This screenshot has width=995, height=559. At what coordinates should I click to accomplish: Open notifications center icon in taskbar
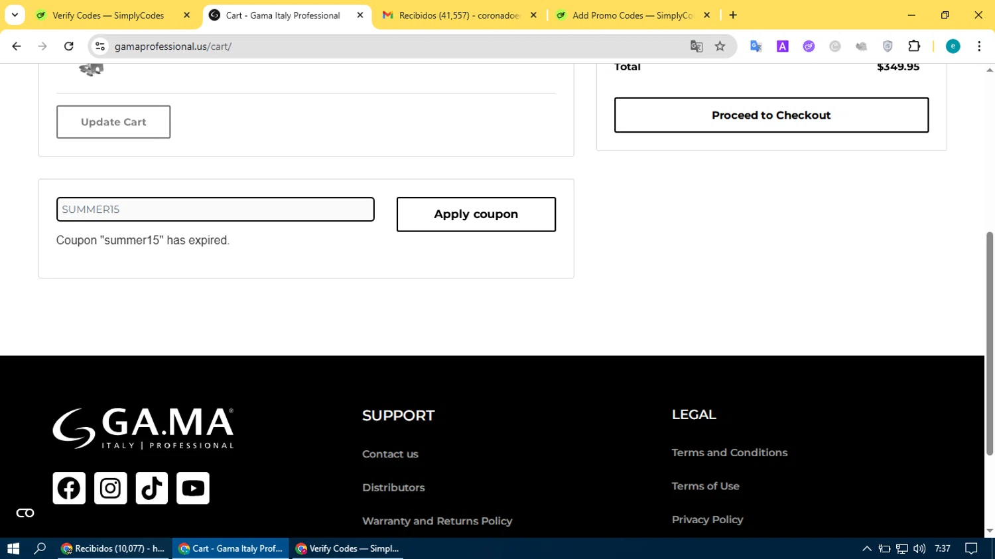pos(971,548)
